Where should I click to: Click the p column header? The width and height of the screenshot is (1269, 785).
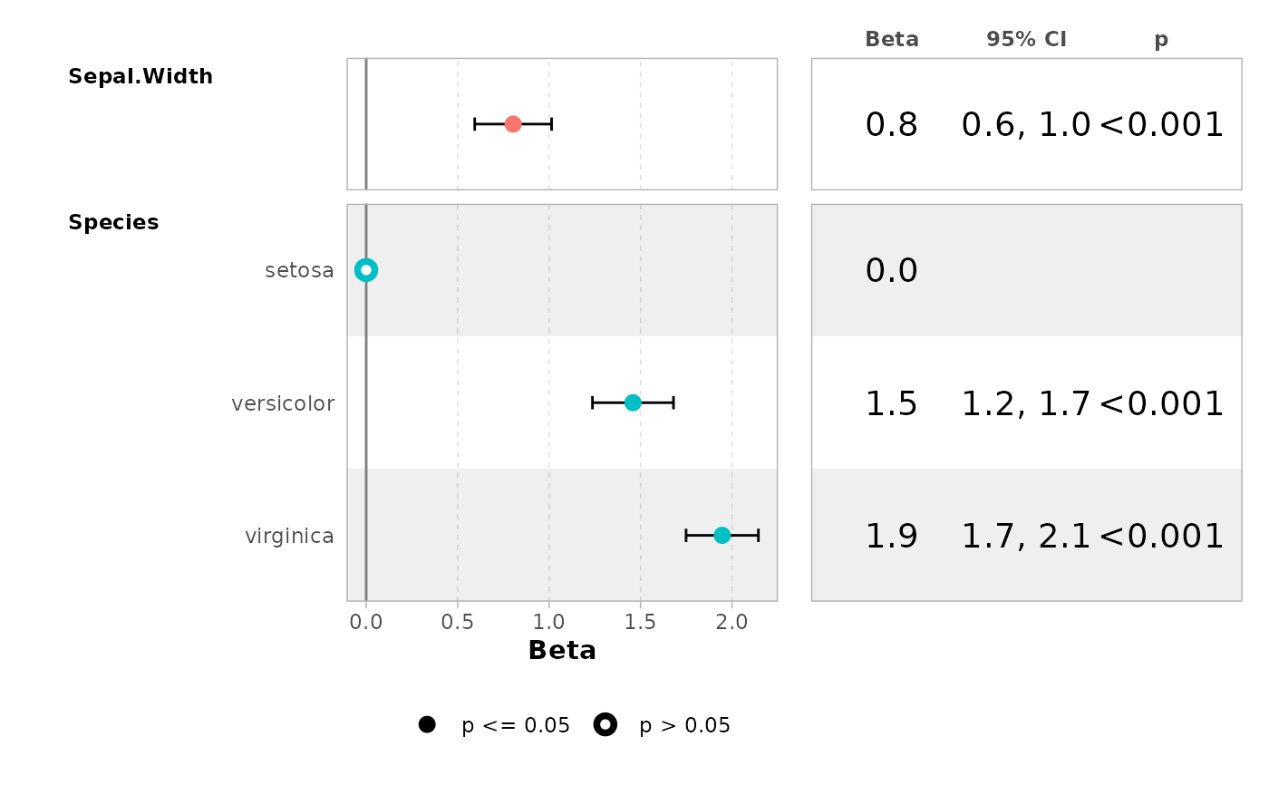pos(1161,41)
